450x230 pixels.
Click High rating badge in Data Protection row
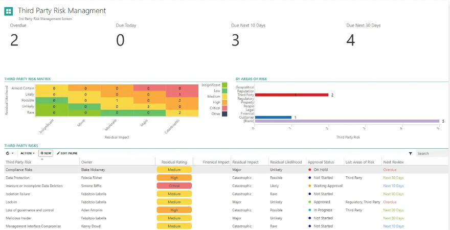click(x=174, y=178)
